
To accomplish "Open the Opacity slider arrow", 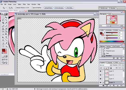I will point(123,65).
